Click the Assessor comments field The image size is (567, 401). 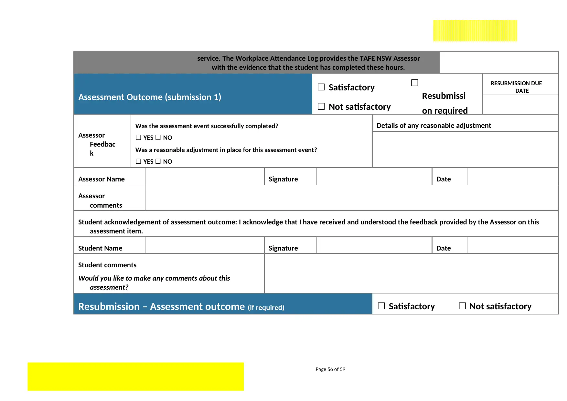[x=352, y=198]
